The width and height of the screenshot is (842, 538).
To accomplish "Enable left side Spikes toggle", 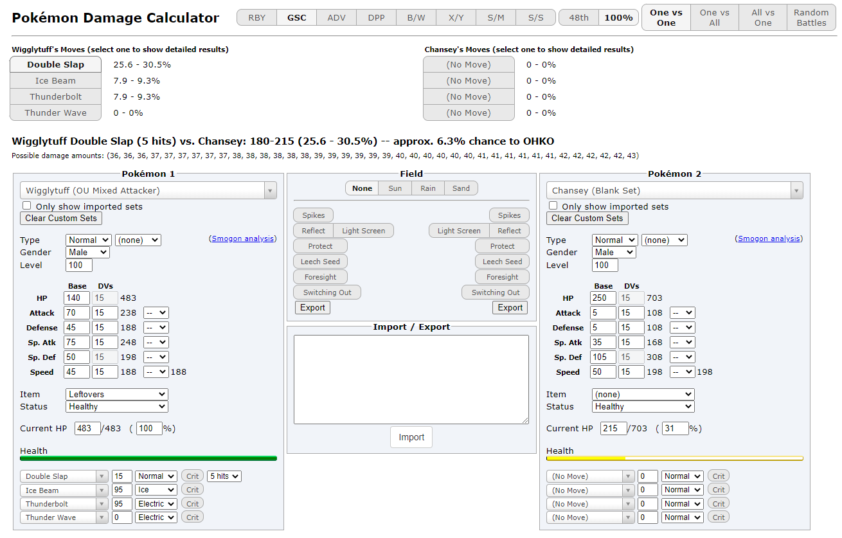I will [313, 215].
